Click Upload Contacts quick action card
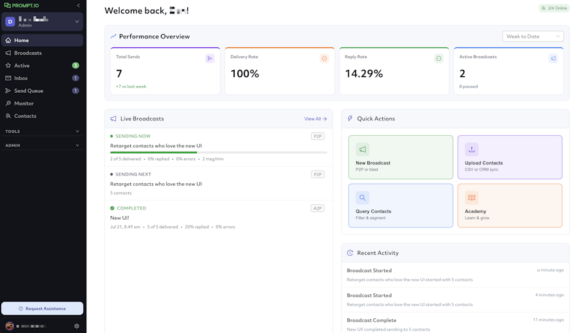Screen dimensions: 577x333 click(x=510, y=158)
